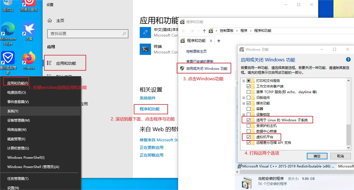
Task: Click the up arrow in 程序和功能 navigation bar
Action: (204, 31)
